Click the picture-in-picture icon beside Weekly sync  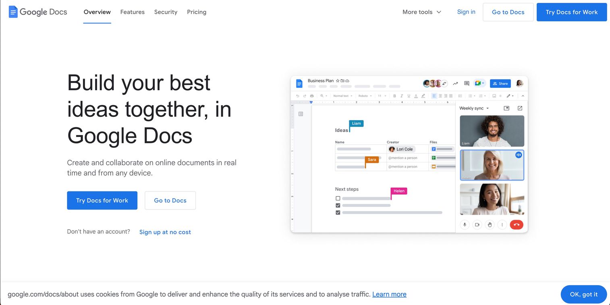[x=506, y=108]
